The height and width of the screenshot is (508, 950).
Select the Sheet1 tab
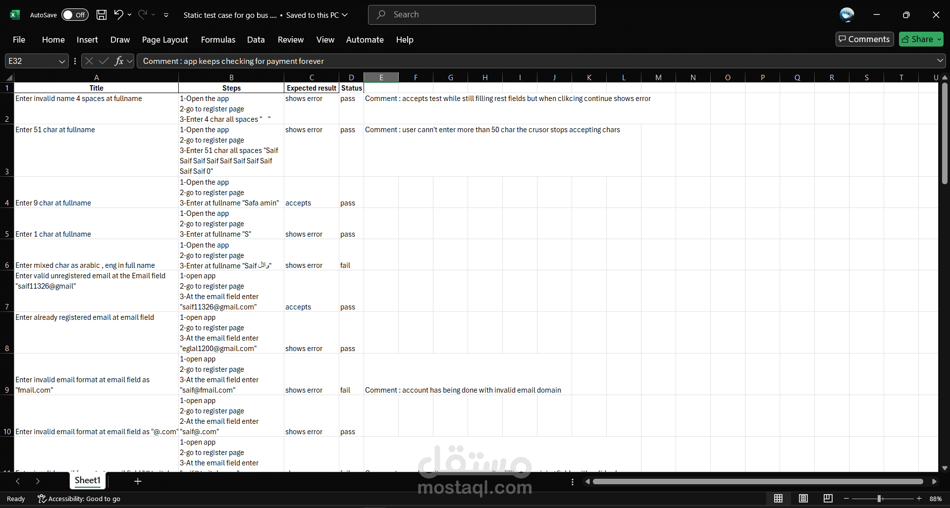coord(87,480)
